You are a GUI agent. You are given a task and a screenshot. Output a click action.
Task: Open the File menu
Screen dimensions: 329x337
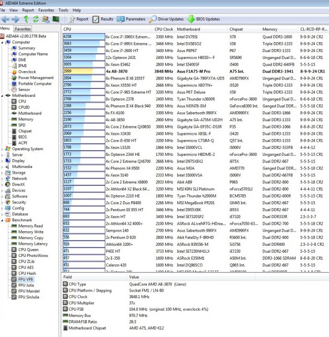(x=3, y=10)
